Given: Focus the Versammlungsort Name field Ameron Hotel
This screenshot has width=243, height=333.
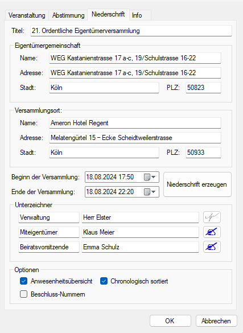Looking at the screenshot, I should click(x=135, y=123).
